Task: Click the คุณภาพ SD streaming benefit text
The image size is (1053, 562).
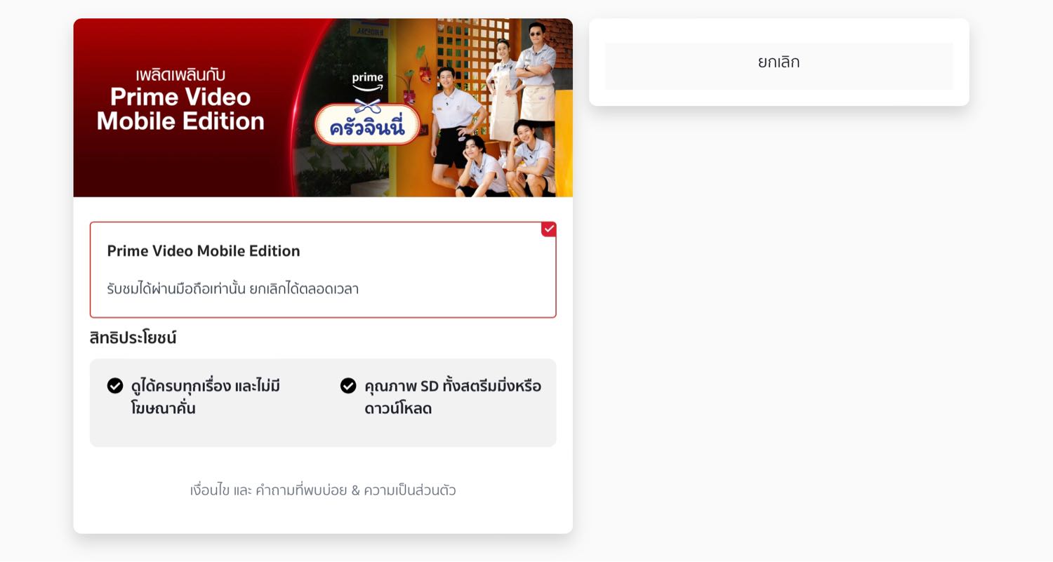Action: click(x=453, y=397)
